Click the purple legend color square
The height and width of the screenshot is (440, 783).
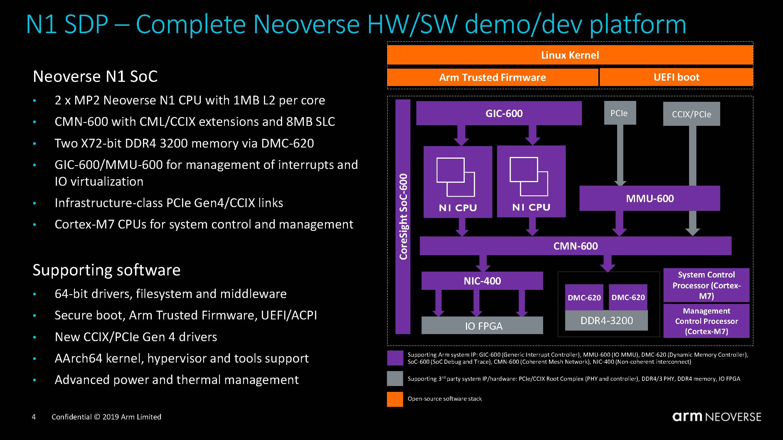coord(395,358)
